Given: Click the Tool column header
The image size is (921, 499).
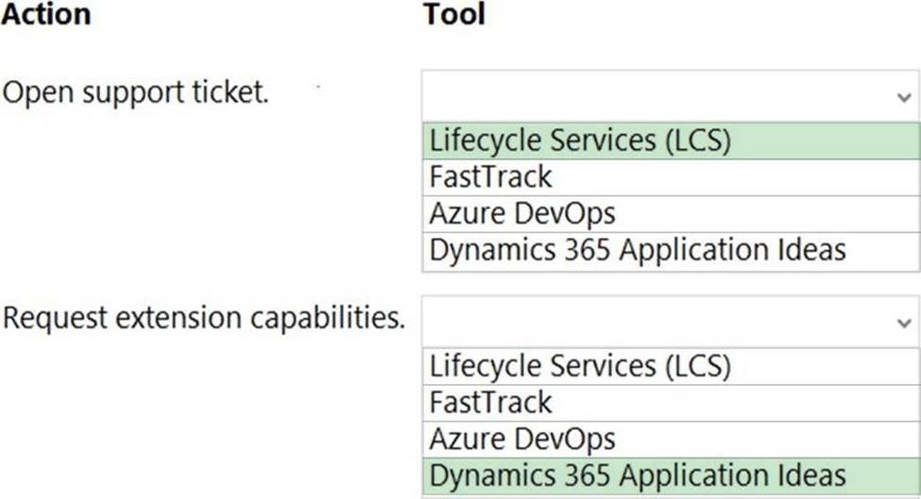Looking at the screenshot, I should [x=454, y=14].
